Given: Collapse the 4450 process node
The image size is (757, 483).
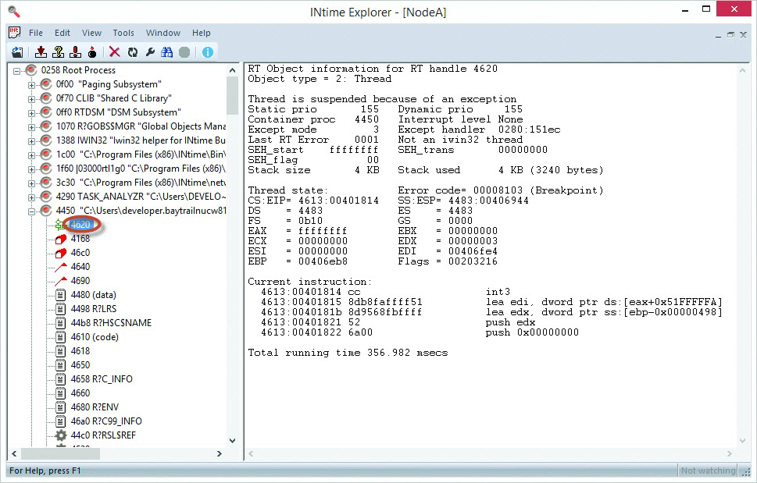Looking at the screenshot, I should click(31, 211).
